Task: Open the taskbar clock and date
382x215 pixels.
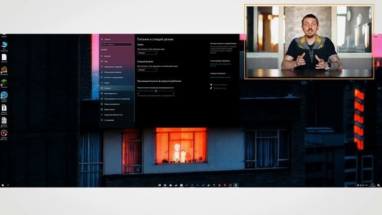Action: pos(372,185)
